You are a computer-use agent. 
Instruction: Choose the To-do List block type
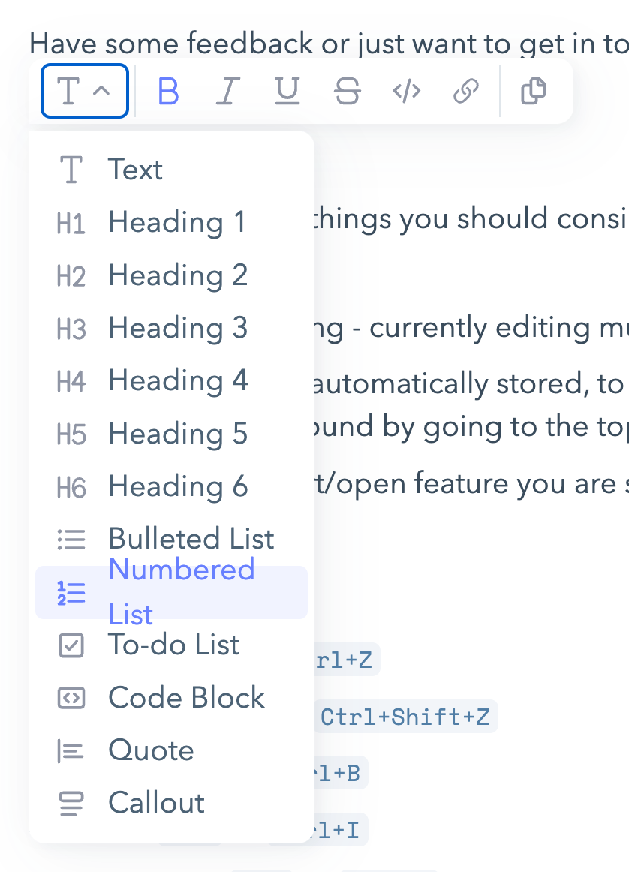click(173, 645)
